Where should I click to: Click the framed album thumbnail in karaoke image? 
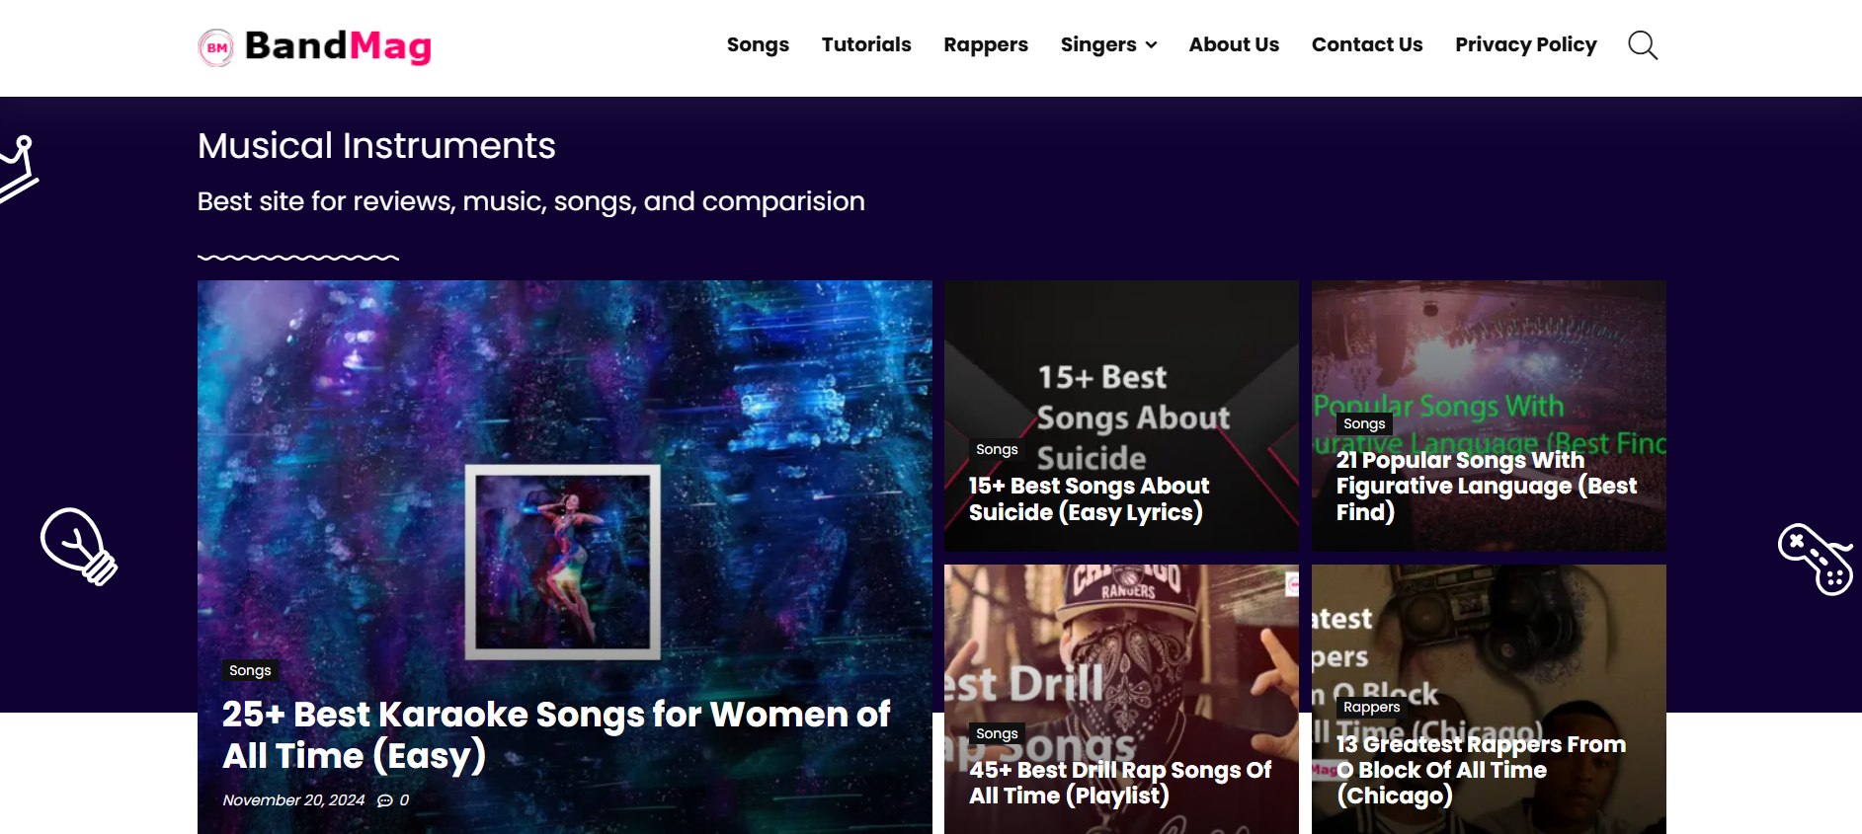click(x=562, y=562)
